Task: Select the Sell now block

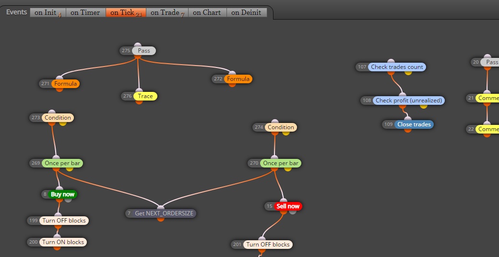Action: [288, 206]
